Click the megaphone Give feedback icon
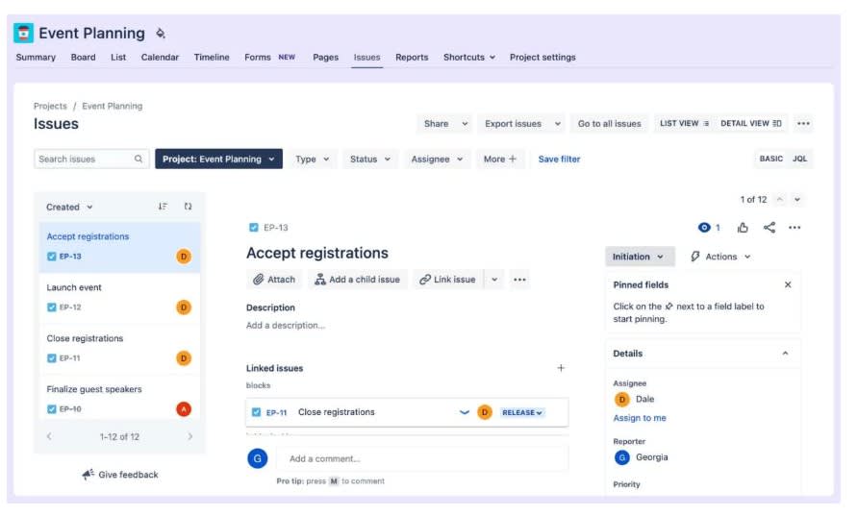Image resolution: width=858 pixels, height=516 pixels. pos(88,474)
